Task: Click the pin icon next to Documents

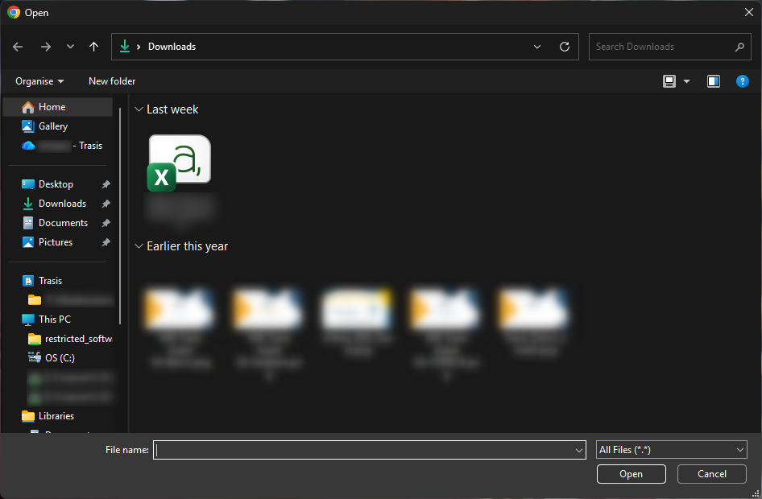Action: [106, 223]
